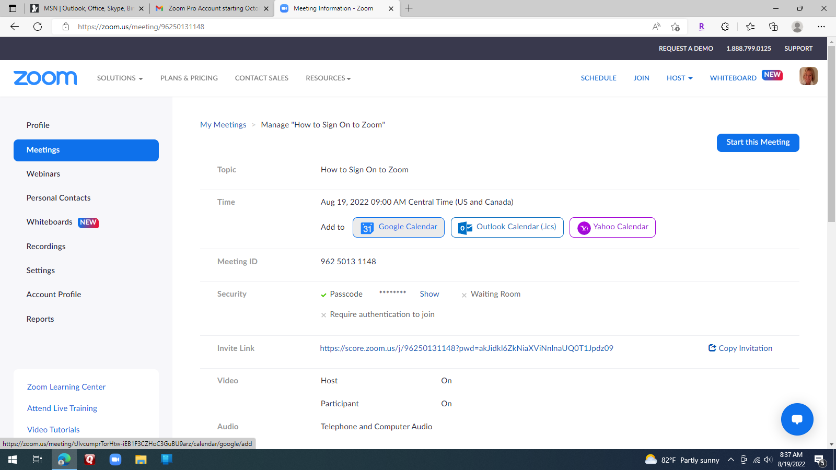Open the network icon in system tray
The width and height of the screenshot is (836, 470).
click(756, 460)
